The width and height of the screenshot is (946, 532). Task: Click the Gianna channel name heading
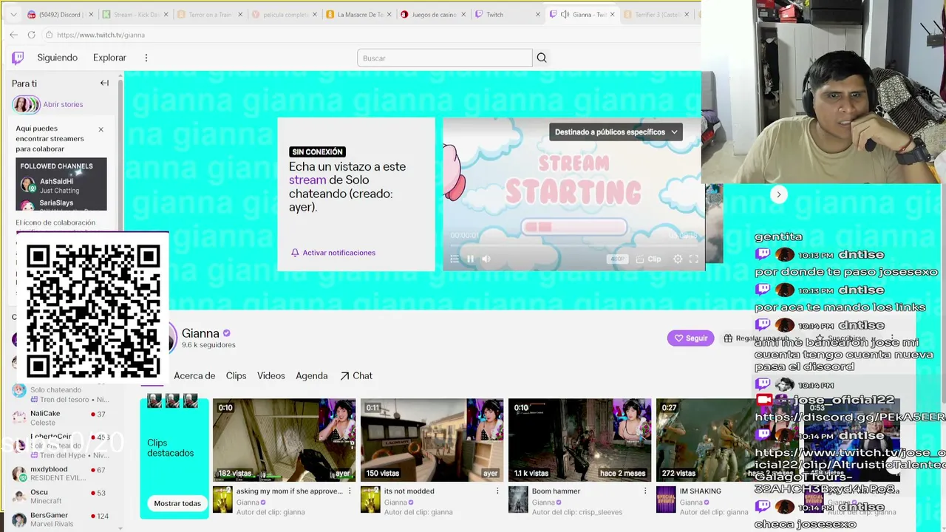[x=200, y=333]
